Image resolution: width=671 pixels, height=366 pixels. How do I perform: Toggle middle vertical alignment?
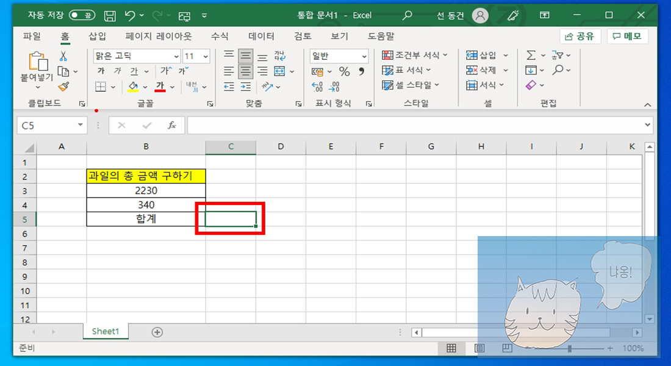point(246,56)
